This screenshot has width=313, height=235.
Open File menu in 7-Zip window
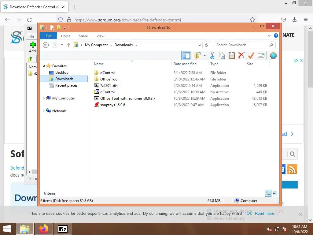click(x=31, y=36)
